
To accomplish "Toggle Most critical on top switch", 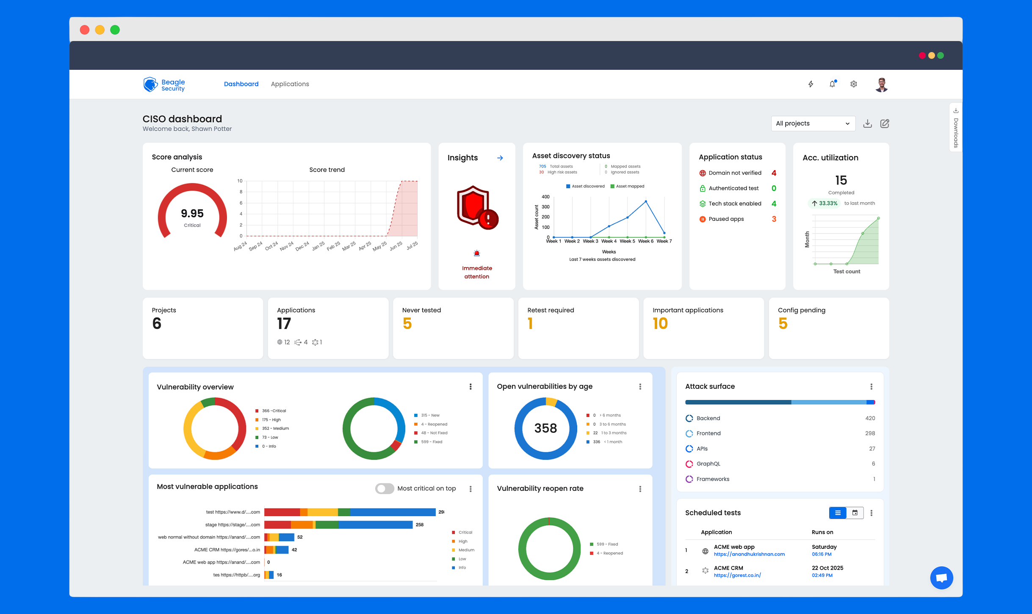I will [x=385, y=488].
